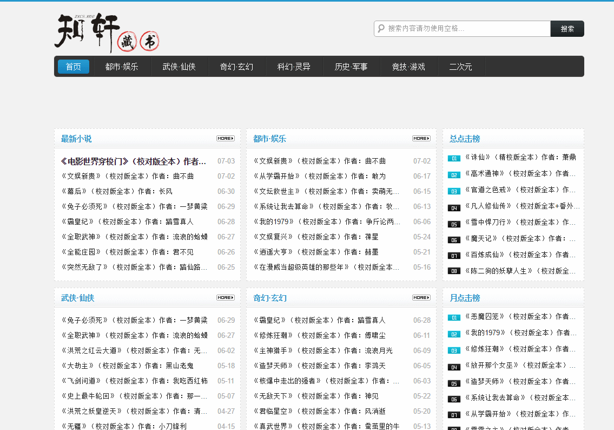Viewport: 614px width, 430px height.
Task: Open the 武侠·仙侠 navigation menu item
Action: tap(179, 67)
